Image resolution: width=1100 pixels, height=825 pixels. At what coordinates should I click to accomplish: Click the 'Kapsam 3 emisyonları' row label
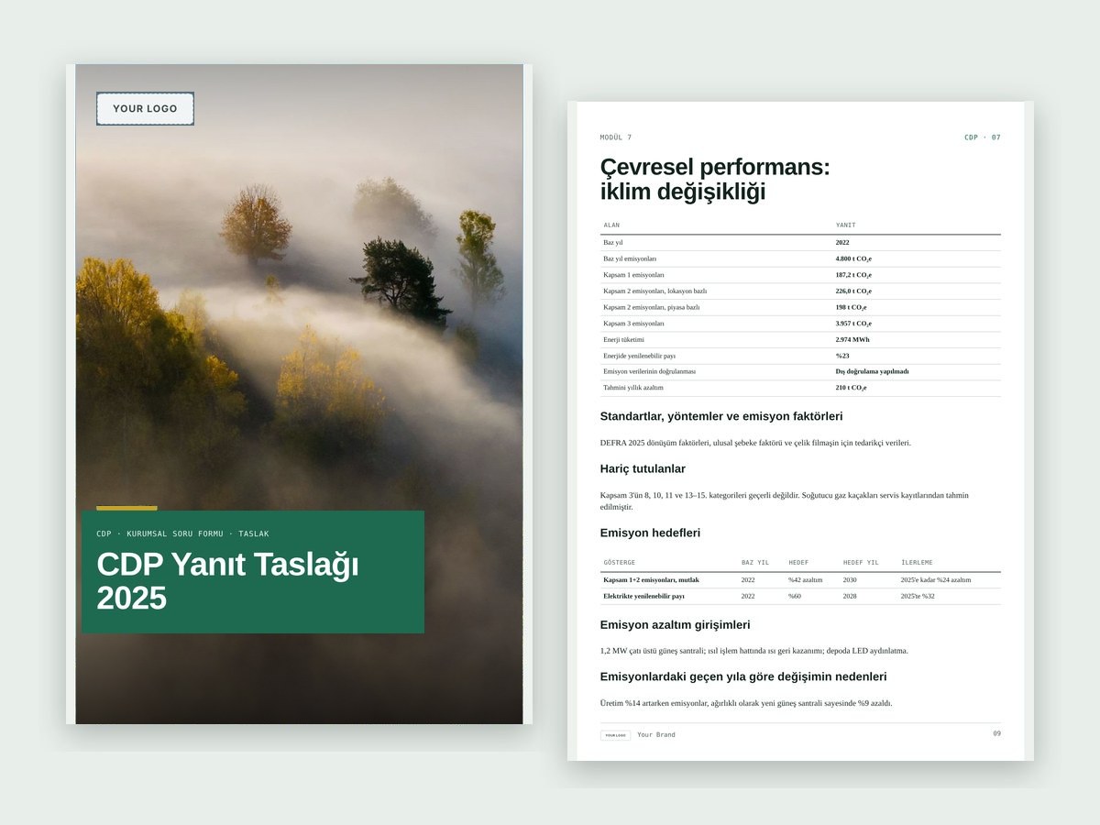633,324
